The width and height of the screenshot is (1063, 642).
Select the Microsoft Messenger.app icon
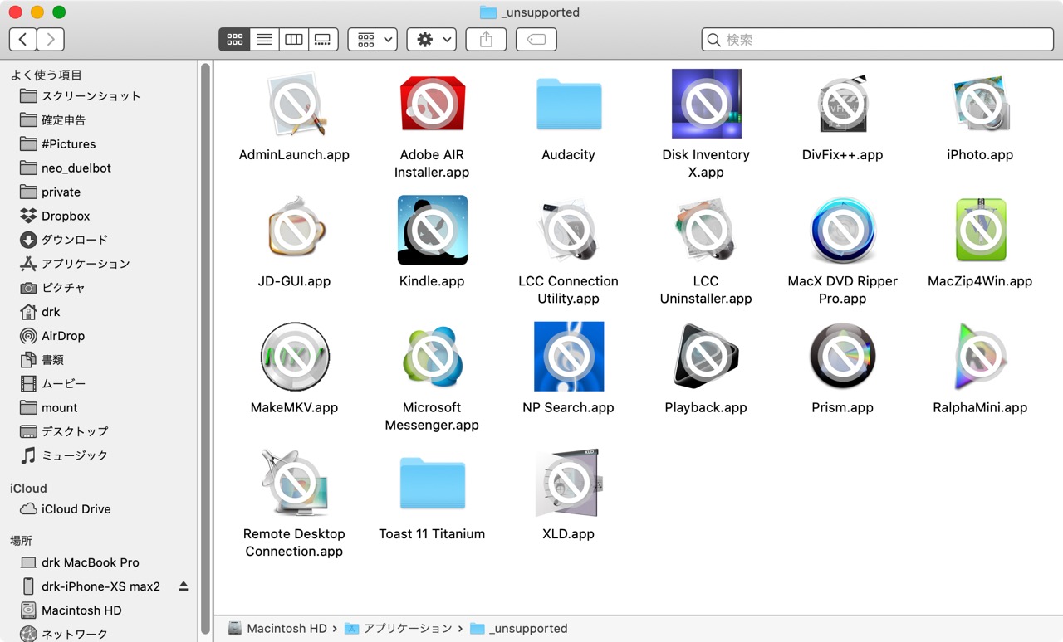pos(432,357)
